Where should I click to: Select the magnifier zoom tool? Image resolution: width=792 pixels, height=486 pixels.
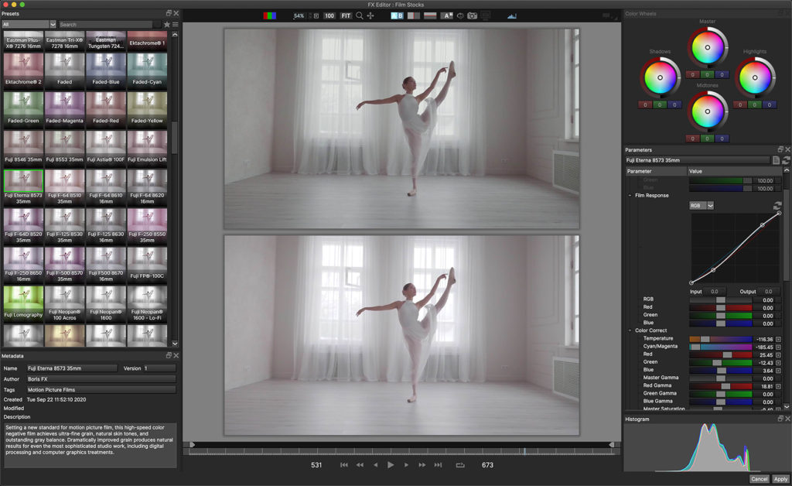pyautogui.click(x=359, y=15)
